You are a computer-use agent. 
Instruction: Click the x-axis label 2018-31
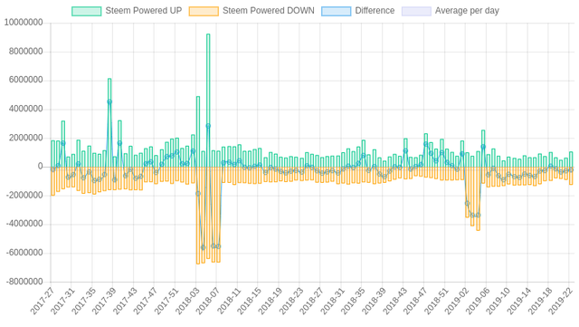click(x=332, y=301)
